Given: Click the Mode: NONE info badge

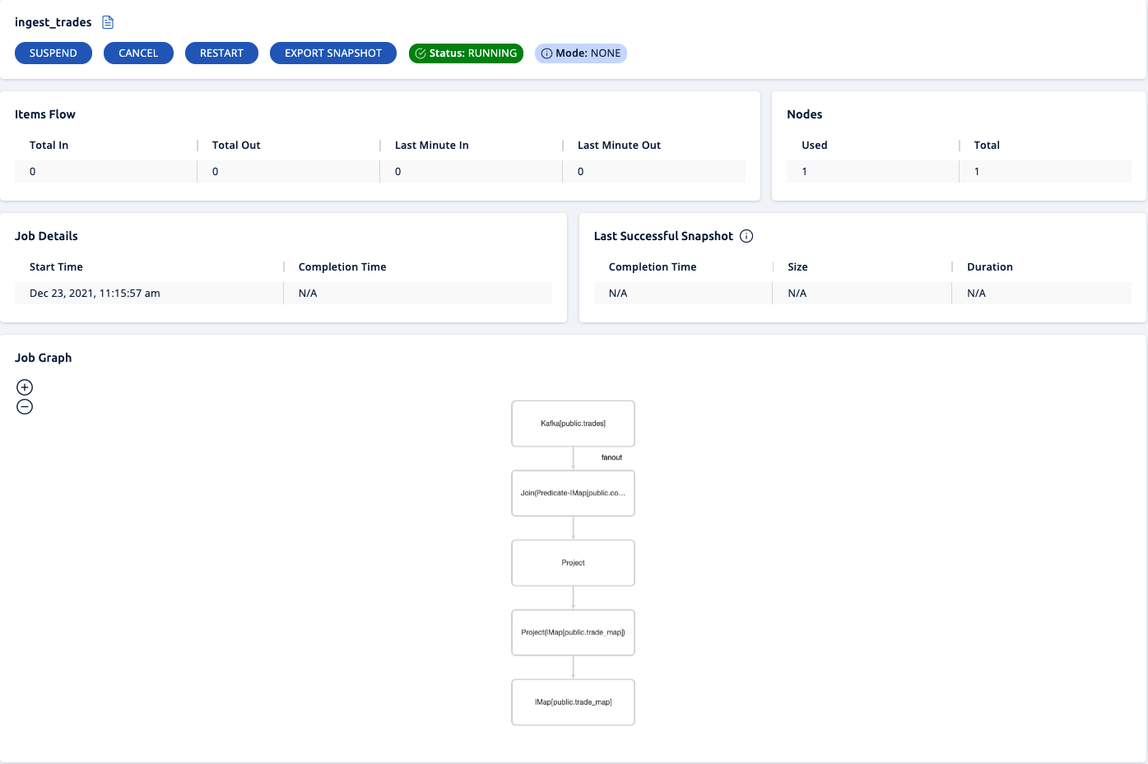Looking at the screenshot, I should pyautogui.click(x=581, y=53).
